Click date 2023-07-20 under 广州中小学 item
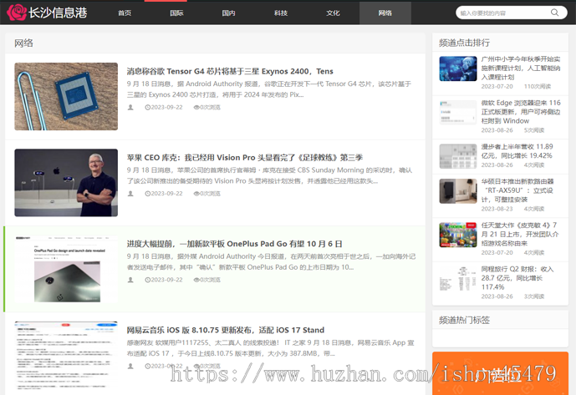The height and width of the screenshot is (395, 576). 497,87
